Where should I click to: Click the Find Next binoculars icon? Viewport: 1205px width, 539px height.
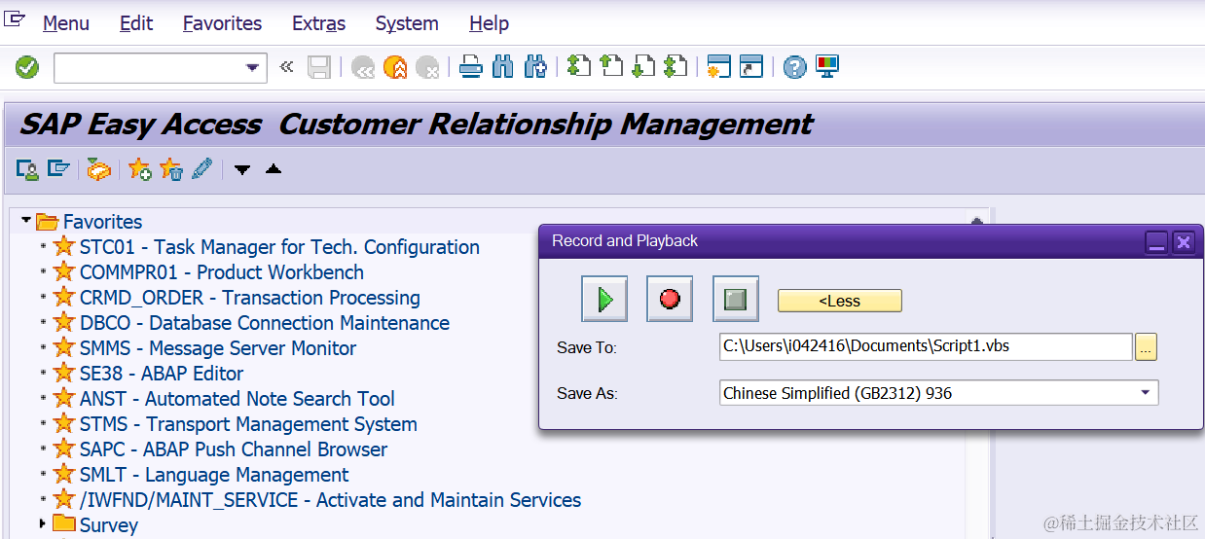point(534,67)
